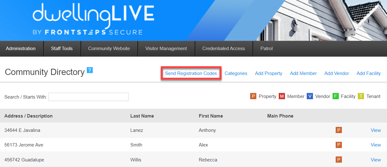Click the Community Directory page title

click(45, 72)
